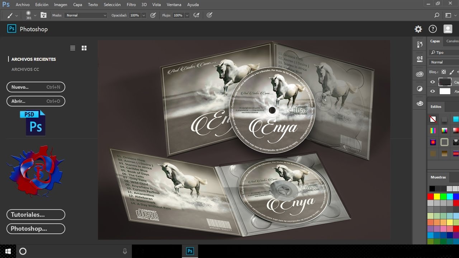Select ARCHIVOS CC link
Image resolution: width=459 pixels, height=258 pixels.
point(25,69)
